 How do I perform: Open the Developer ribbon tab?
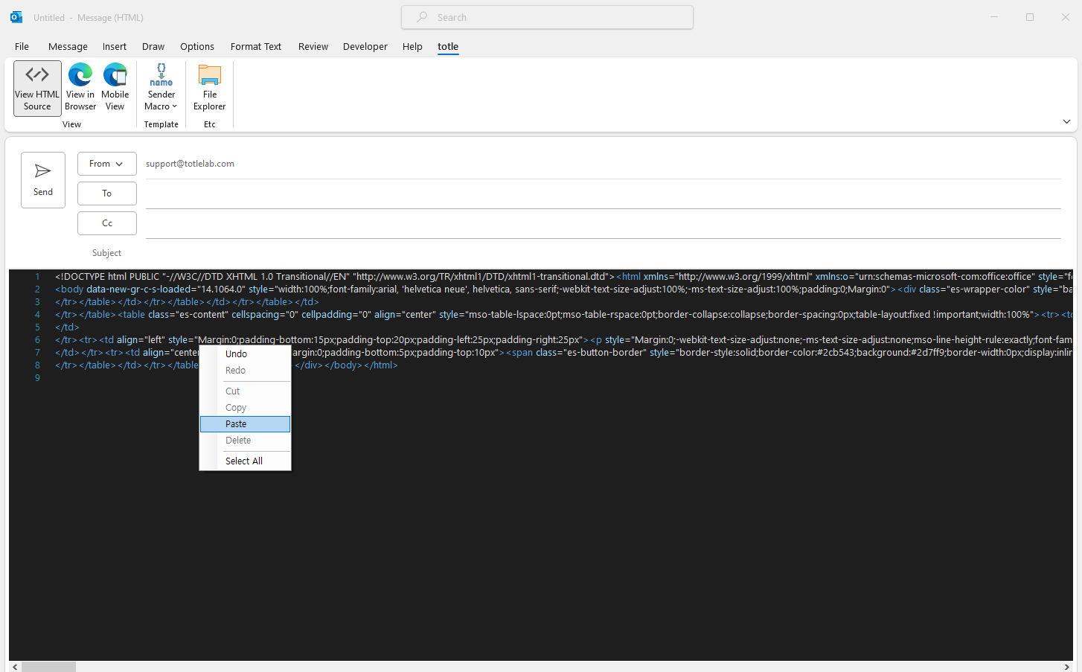click(x=365, y=47)
